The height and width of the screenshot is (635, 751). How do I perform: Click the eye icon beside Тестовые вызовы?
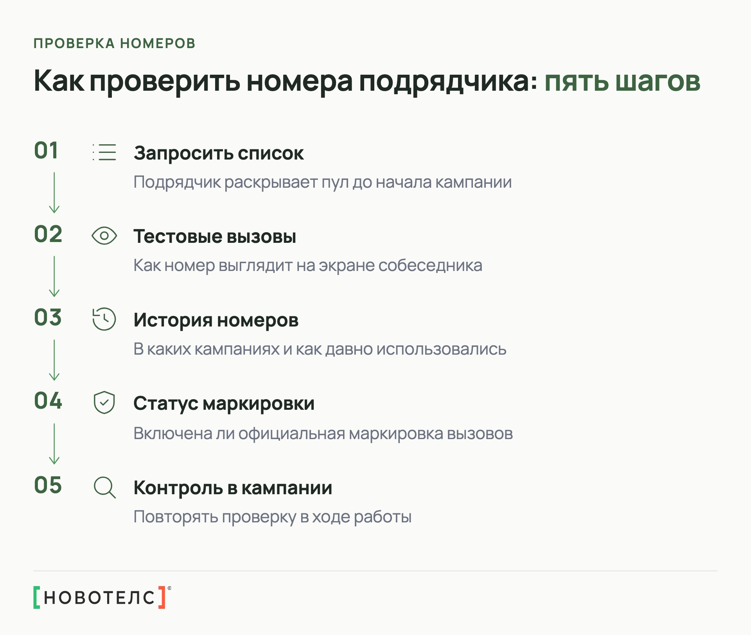coord(104,236)
